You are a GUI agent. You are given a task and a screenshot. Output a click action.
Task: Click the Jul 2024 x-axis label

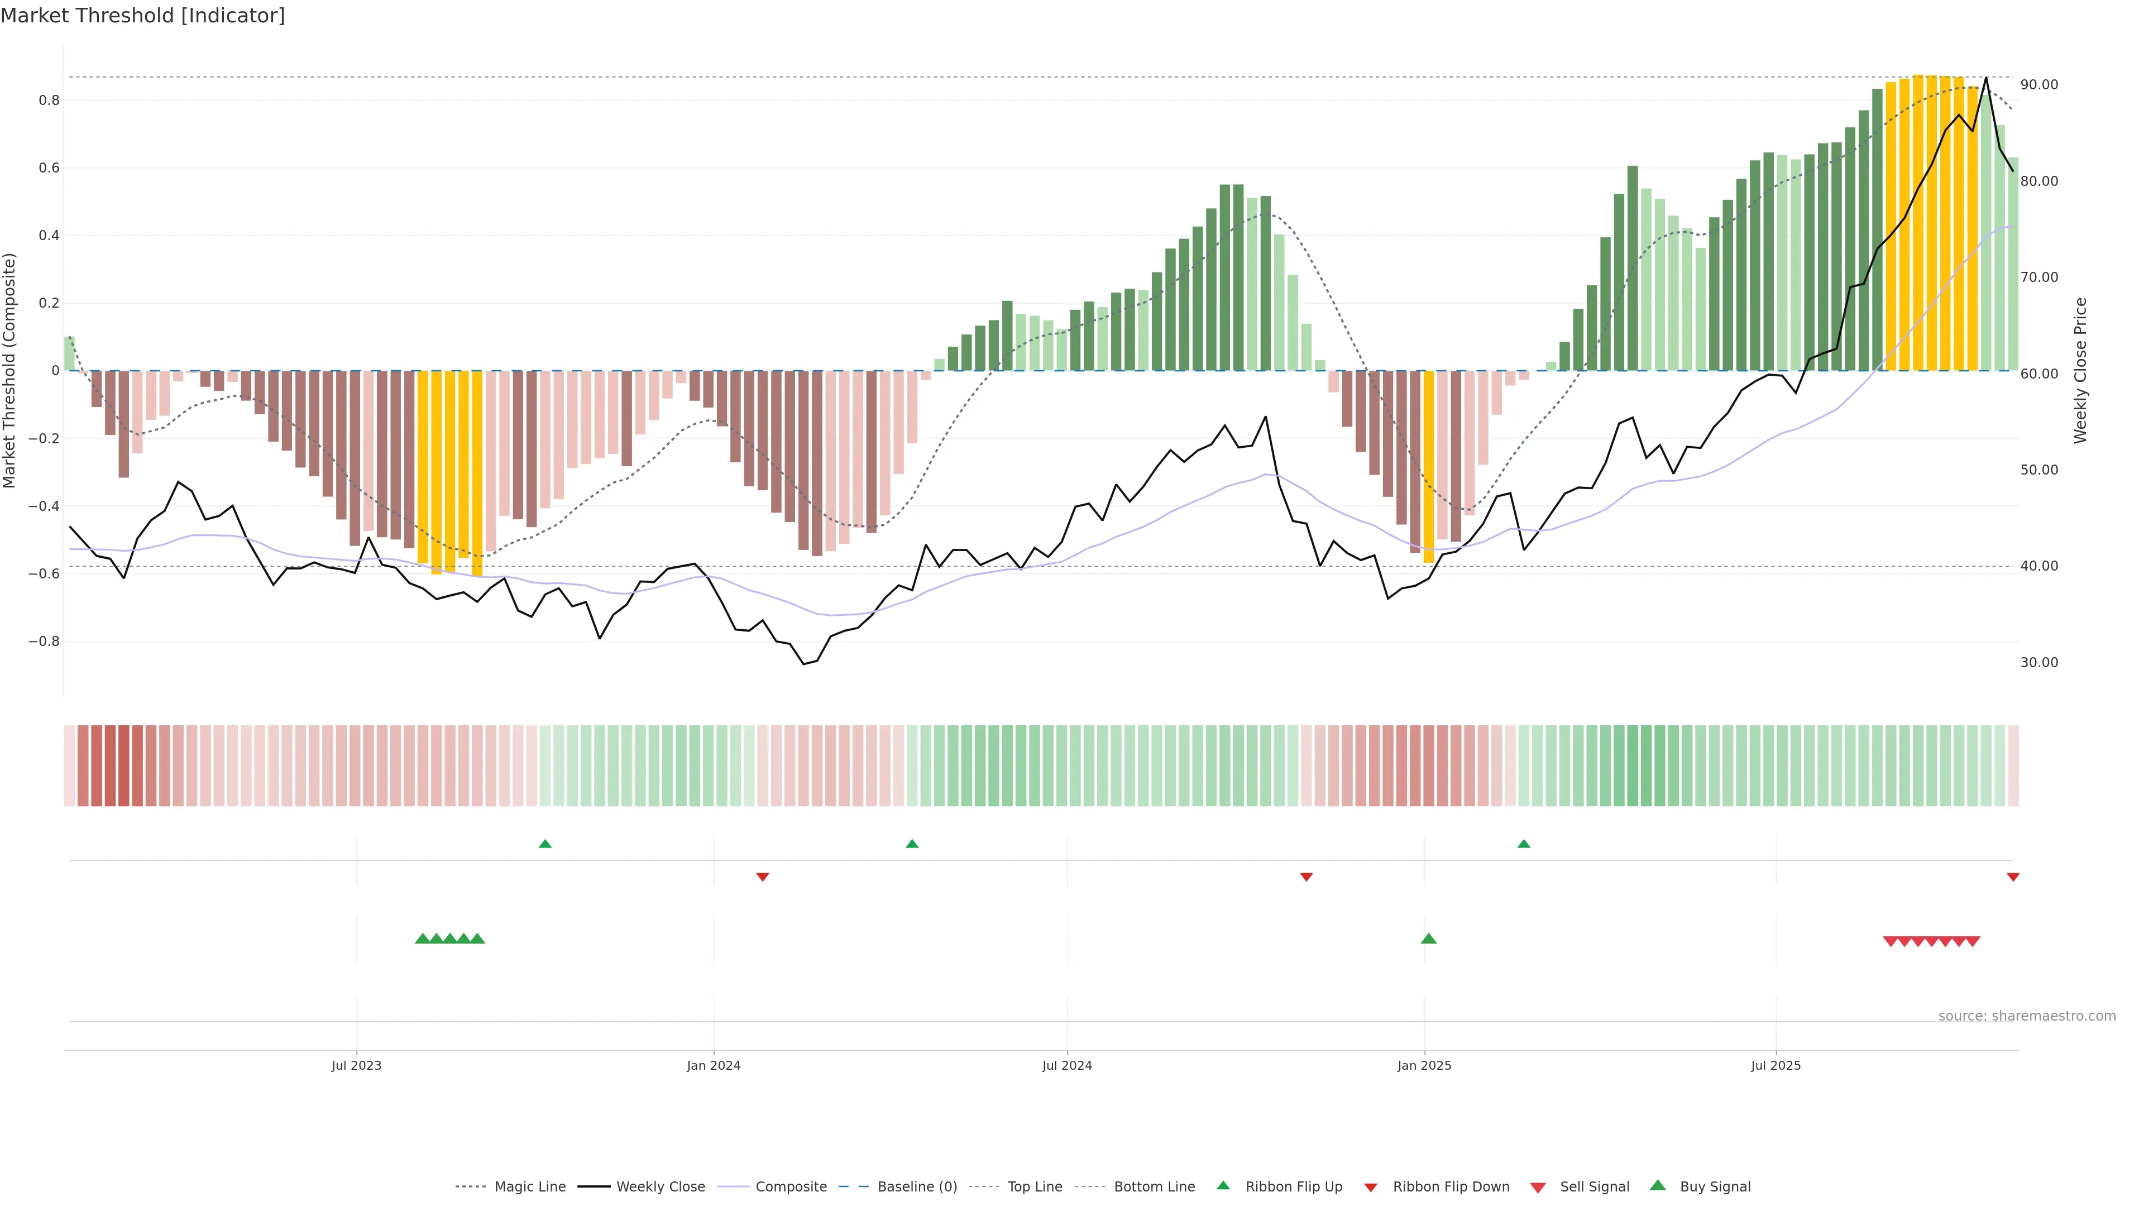point(1067,1065)
